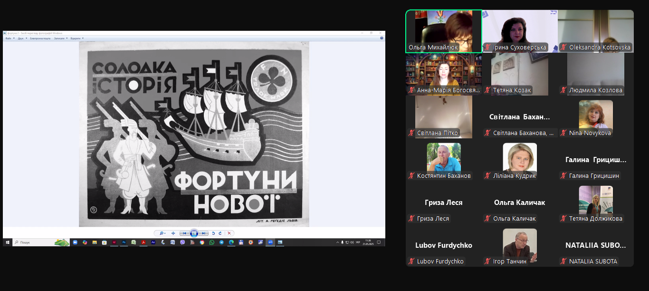This screenshot has width=649, height=291.
Task: Select Ольга Михайлюк's video tile
Action: click(x=443, y=31)
